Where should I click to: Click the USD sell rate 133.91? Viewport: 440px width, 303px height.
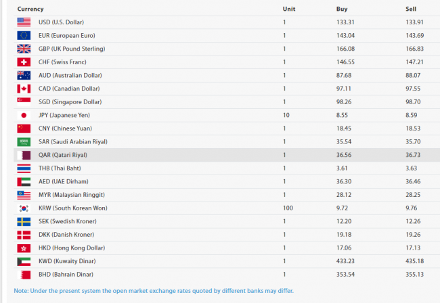pyautogui.click(x=414, y=22)
